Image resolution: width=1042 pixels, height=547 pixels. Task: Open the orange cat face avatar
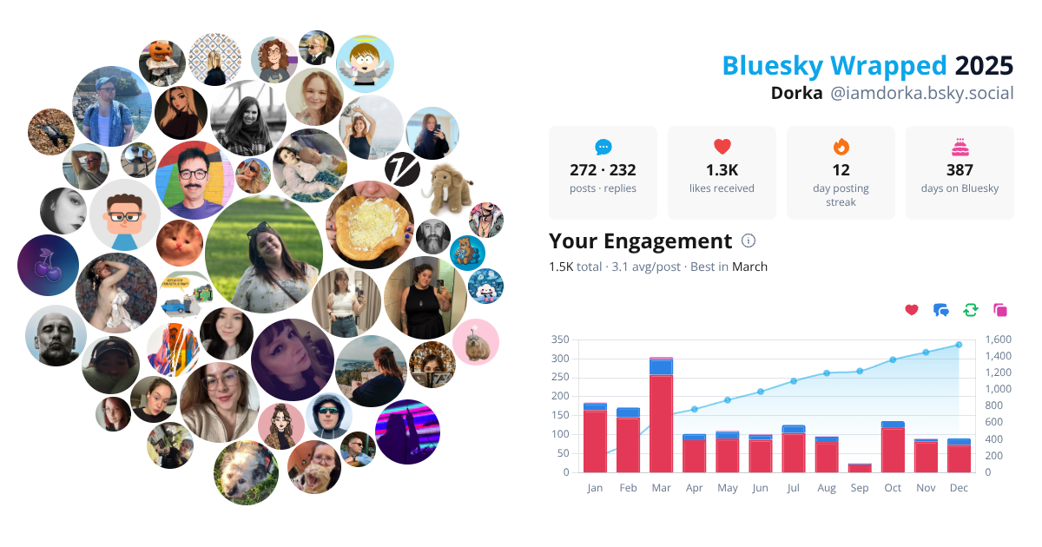tap(180, 243)
